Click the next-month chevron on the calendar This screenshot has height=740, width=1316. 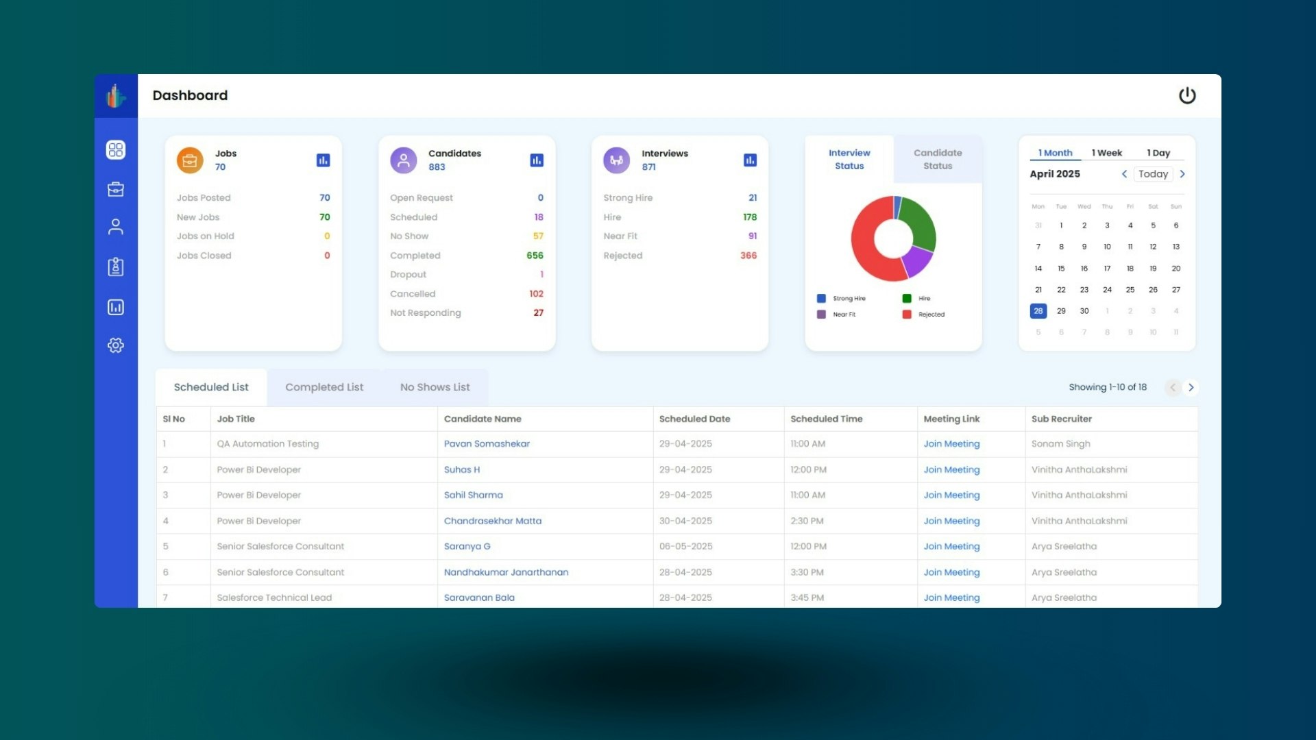coord(1182,174)
